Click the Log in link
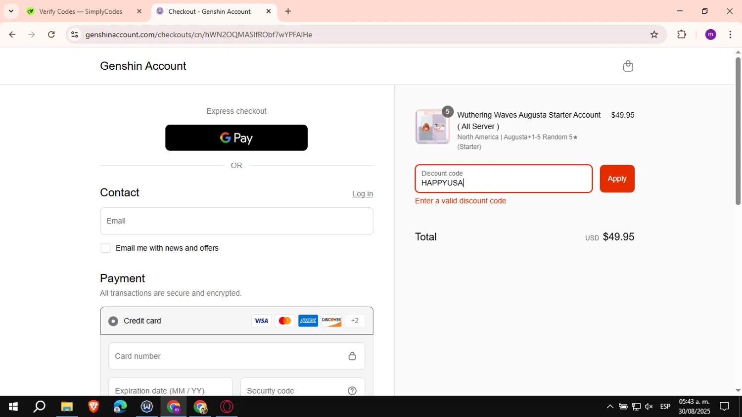This screenshot has width=742, height=417. (x=363, y=193)
